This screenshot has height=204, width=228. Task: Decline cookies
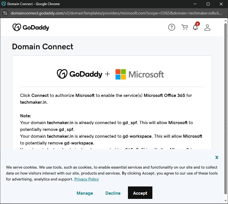(x=113, y=193)
